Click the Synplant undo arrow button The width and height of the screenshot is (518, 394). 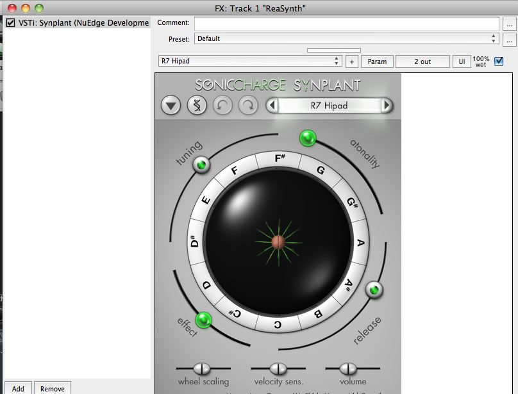222,106
